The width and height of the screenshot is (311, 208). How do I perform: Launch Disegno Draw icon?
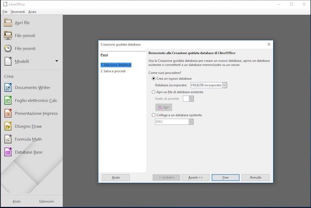click(8, 126)
